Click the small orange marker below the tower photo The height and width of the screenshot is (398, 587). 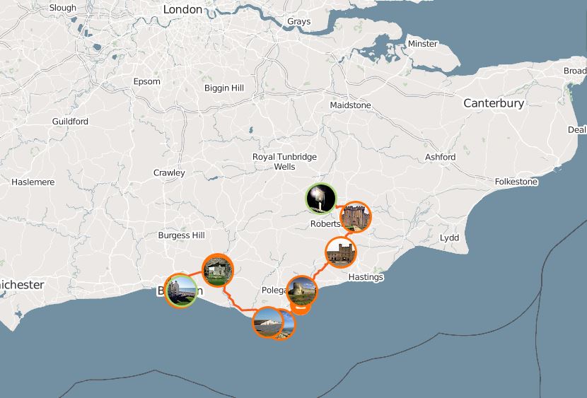tap(301, 309)
